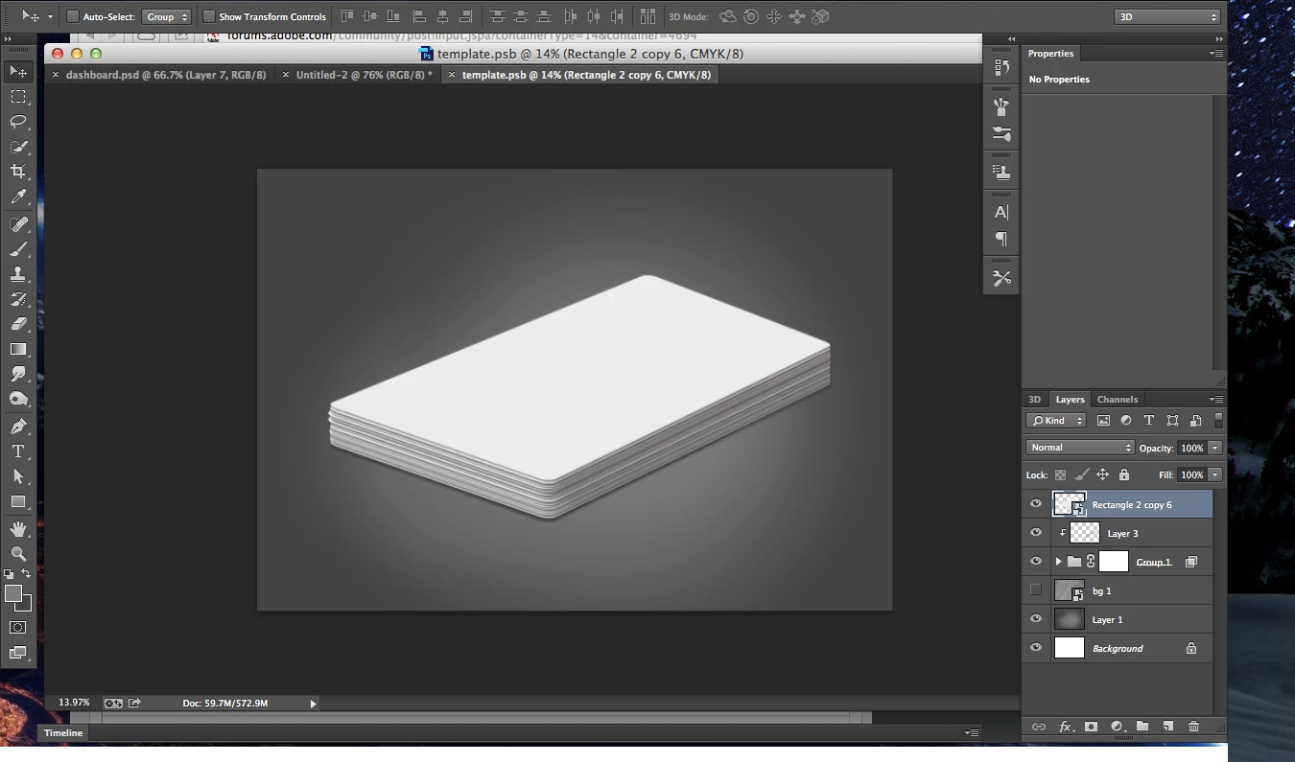Select the Rectangle shape tool
This screenshot has width=1295, height=762.
(x=18, y=501)
